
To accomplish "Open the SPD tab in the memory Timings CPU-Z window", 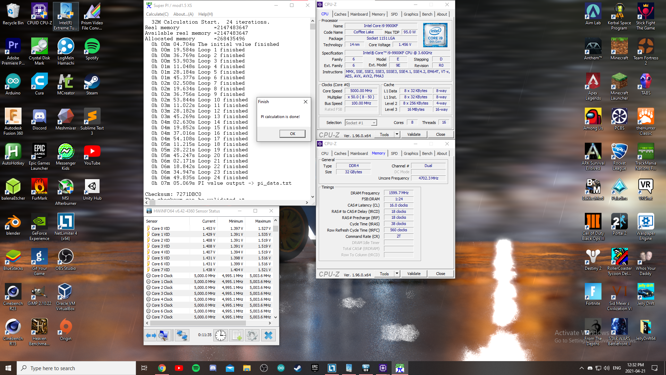I will (x=394, y=153).
